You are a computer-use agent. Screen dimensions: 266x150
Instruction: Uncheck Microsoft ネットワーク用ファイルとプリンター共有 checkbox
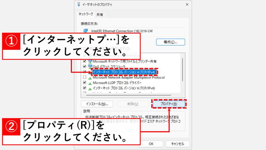pyautogui.click(x=84, y=61)
